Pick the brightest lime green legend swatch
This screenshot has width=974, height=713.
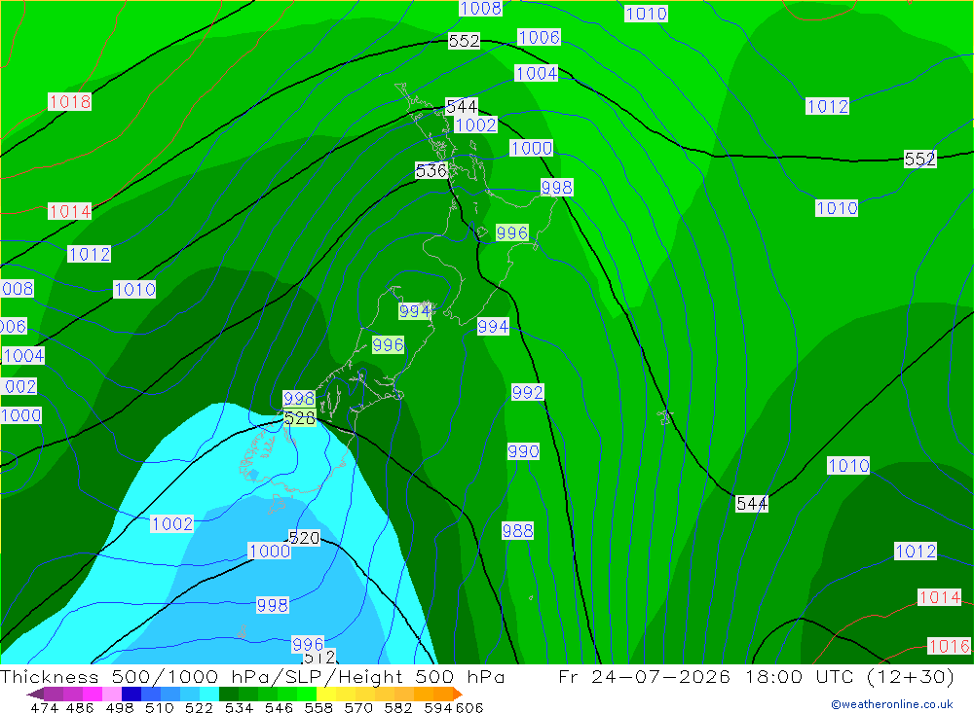[307, 694]
